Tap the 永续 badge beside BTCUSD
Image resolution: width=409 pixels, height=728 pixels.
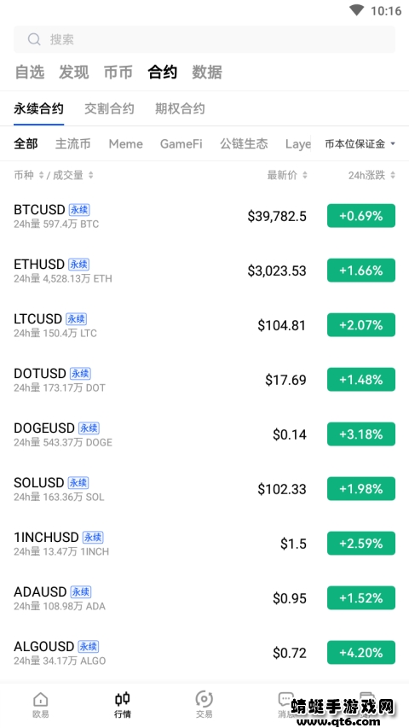click(79, 210)
